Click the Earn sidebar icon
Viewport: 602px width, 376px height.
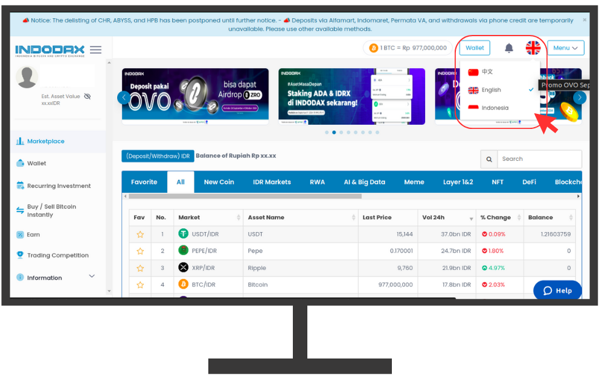click(20, 234)
